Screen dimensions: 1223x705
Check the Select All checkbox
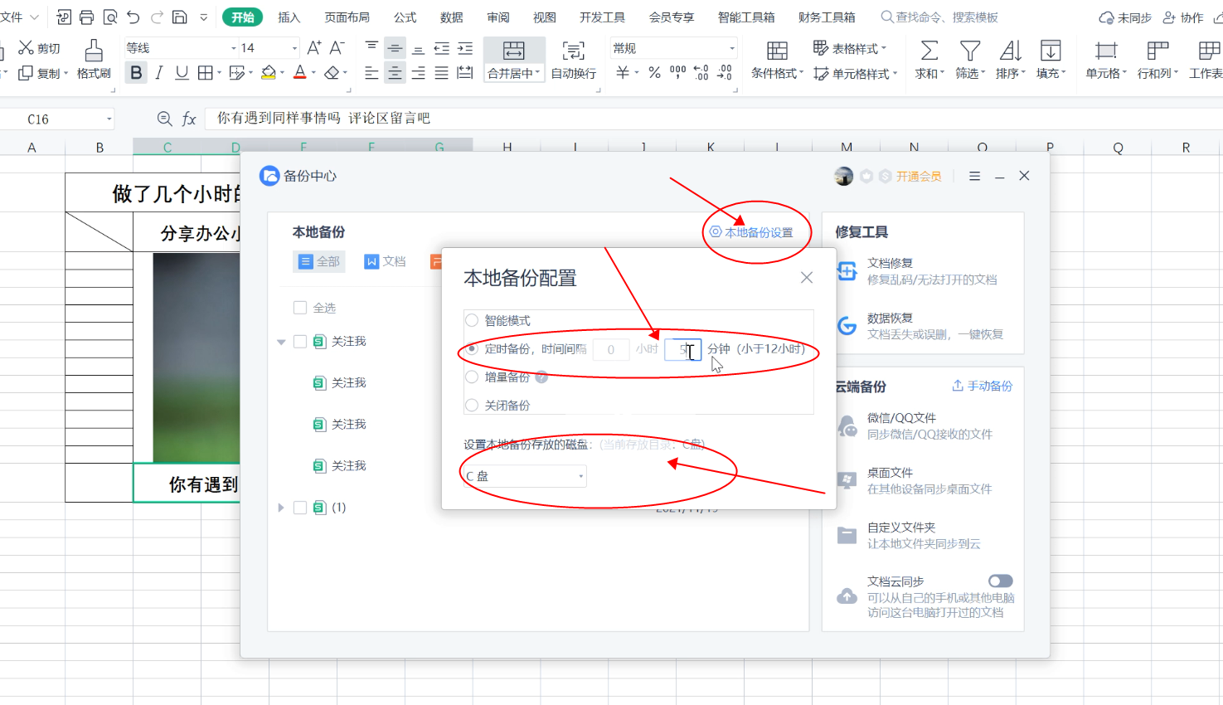tap(300, 308)
